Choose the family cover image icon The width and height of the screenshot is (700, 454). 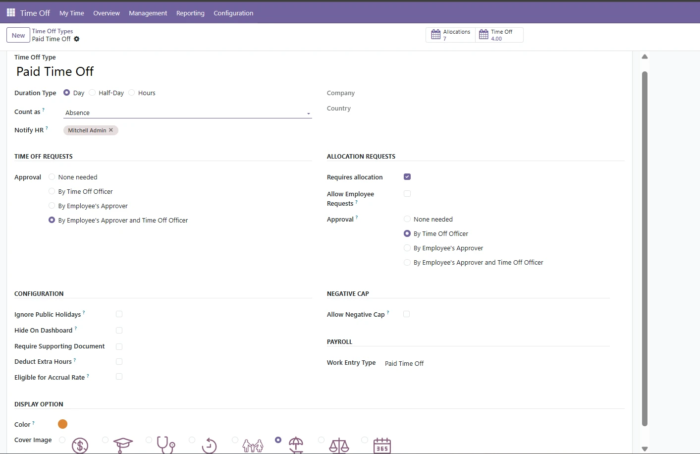pos(253,445)
